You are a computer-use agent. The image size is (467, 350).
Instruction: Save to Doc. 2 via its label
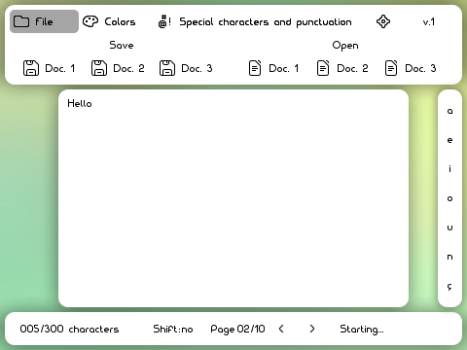tap(128, 68)
